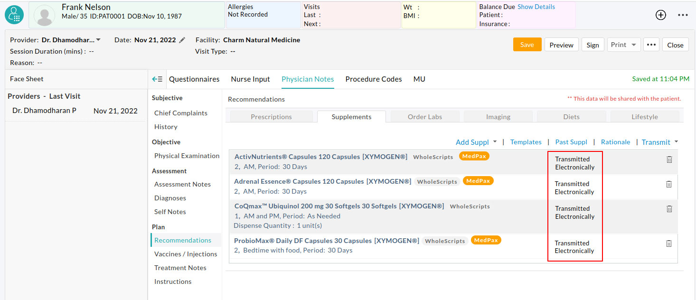Collapse the notes navigation menu icon
Viewport: 696px width, 300px height.
pyautogui.click(x=157, y=79)
